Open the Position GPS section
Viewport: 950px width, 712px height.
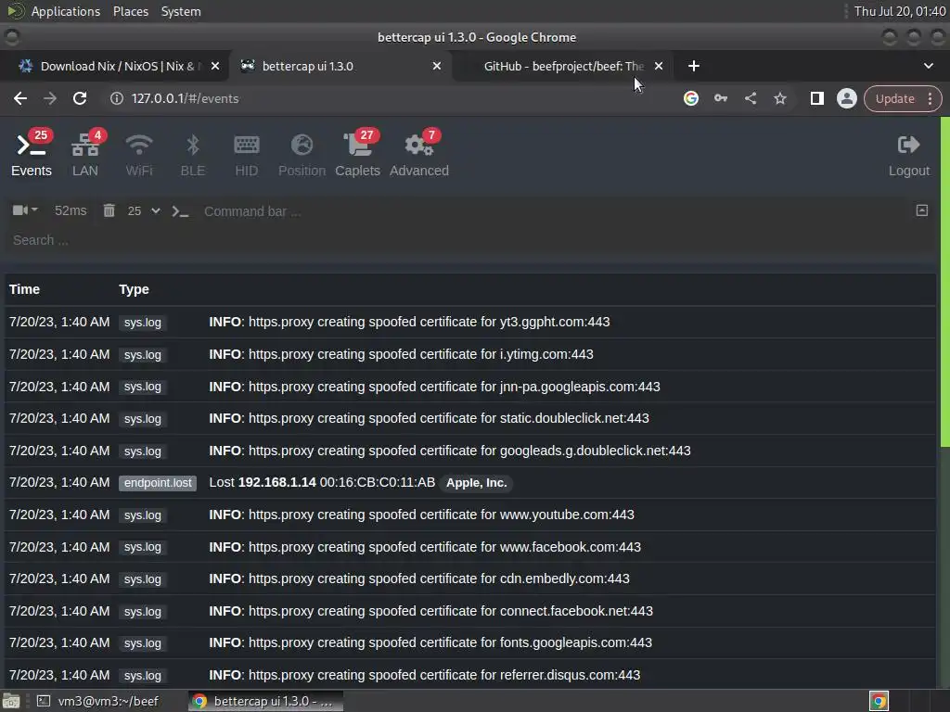[302, 154]
